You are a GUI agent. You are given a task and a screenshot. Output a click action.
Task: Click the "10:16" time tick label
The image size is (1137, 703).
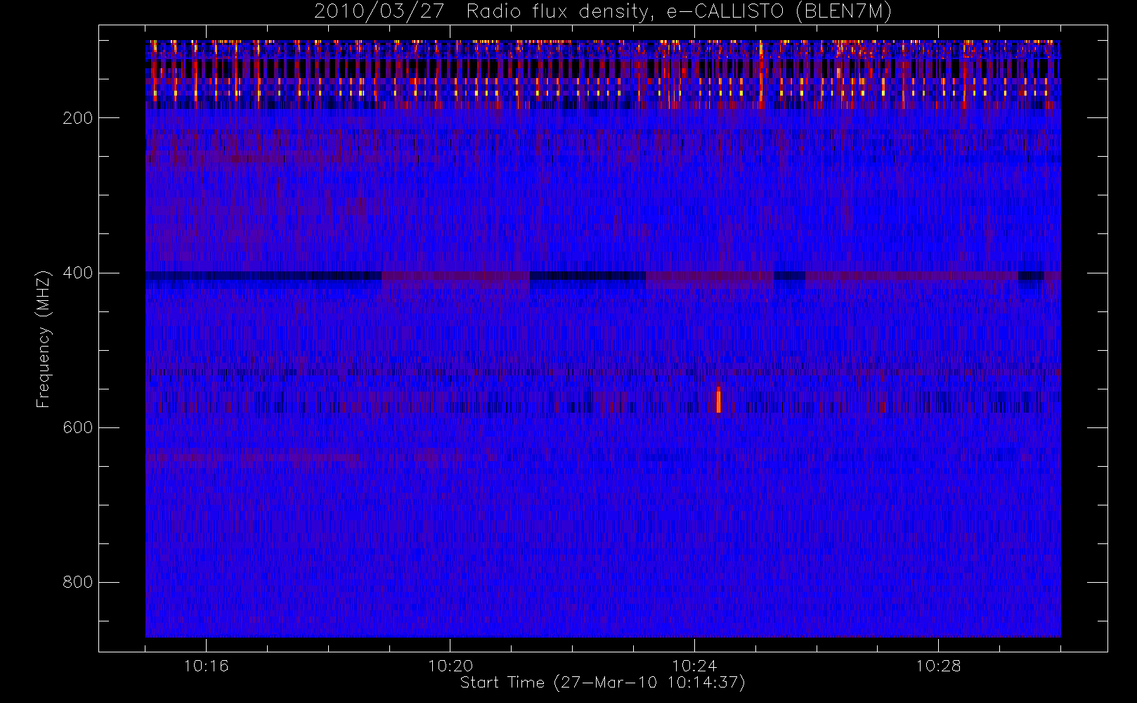[206, 666]
